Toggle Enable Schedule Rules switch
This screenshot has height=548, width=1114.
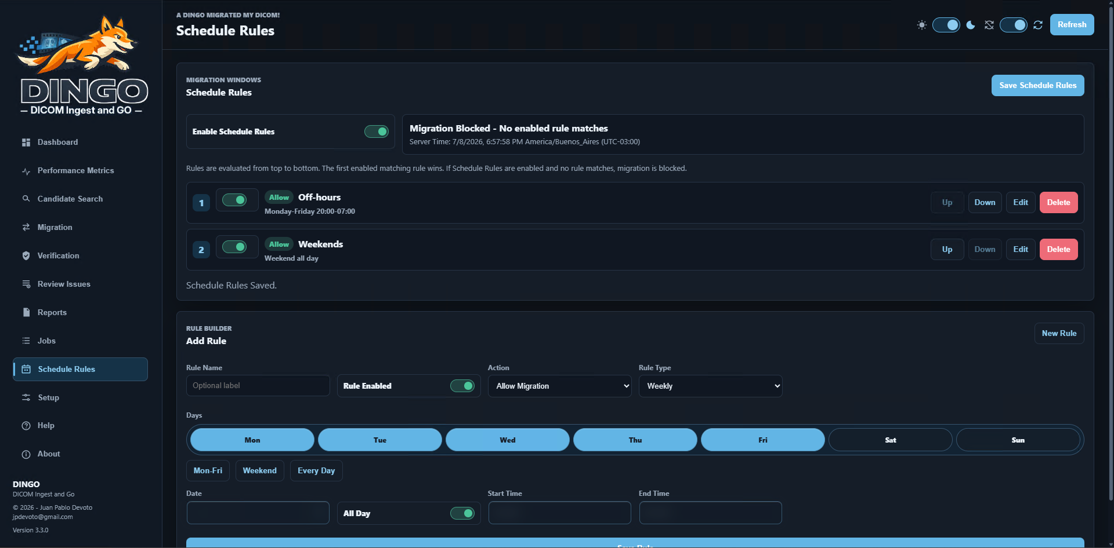point(377,131)
